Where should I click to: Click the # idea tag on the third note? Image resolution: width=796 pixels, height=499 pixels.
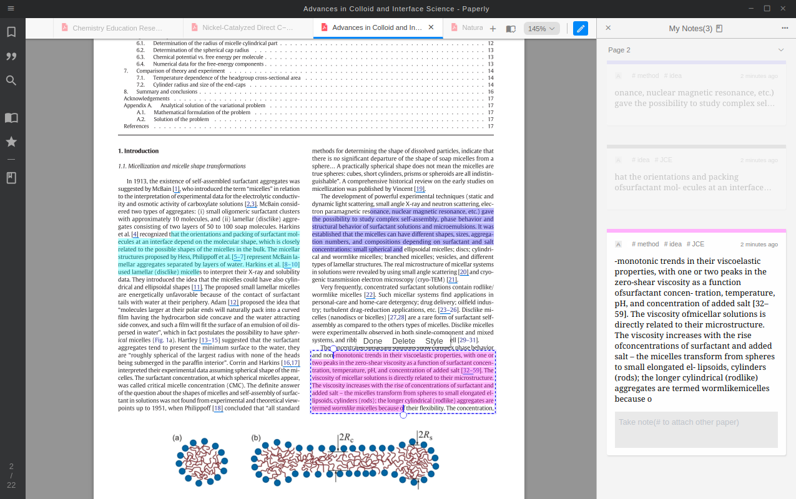(672, 244)
